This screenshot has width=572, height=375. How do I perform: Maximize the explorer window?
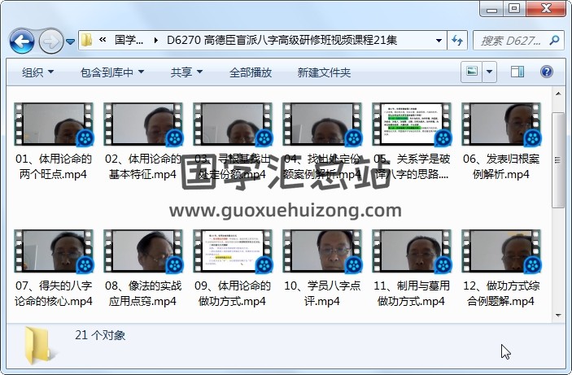pos(514,9)
